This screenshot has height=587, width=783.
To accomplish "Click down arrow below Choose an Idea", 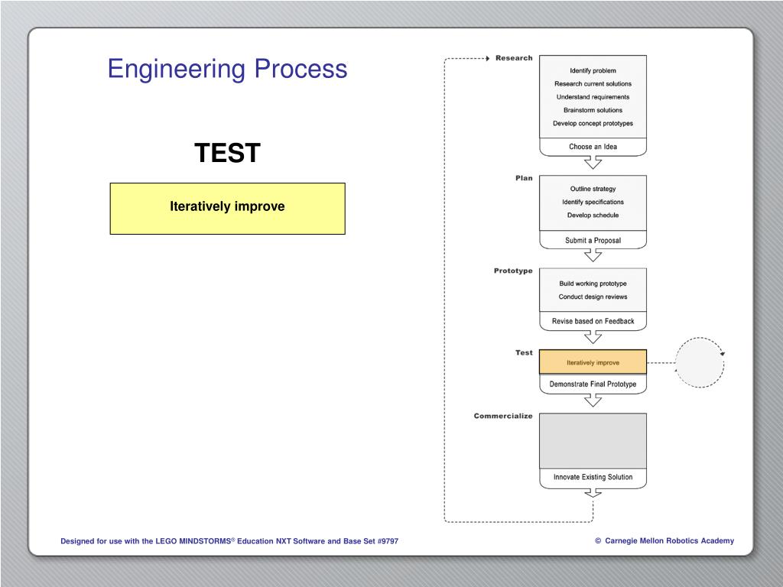I will 593,162.
